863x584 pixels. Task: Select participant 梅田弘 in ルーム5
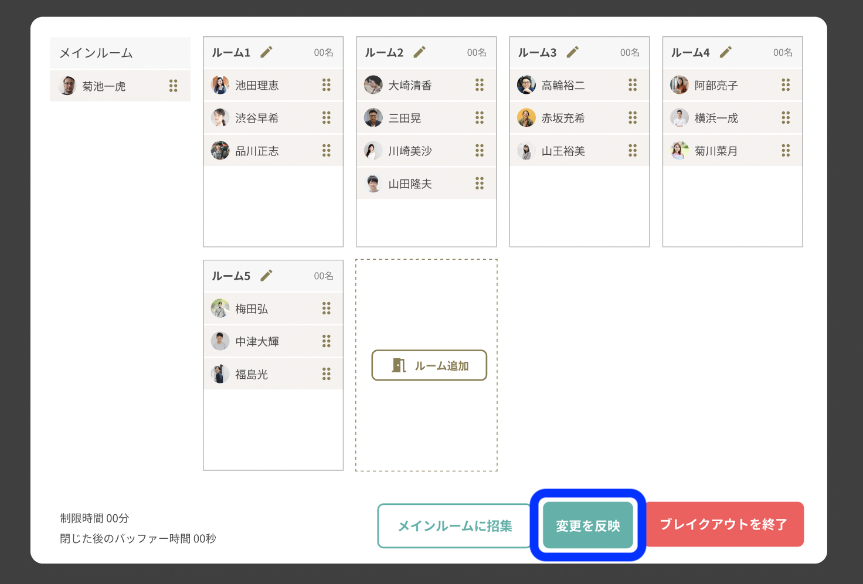(252, 308)
